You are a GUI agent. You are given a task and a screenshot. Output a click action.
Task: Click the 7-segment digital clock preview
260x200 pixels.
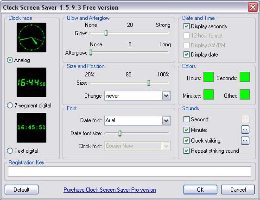(x=31, y=83)
